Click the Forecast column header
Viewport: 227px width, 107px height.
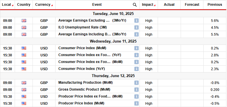(192, 5)
